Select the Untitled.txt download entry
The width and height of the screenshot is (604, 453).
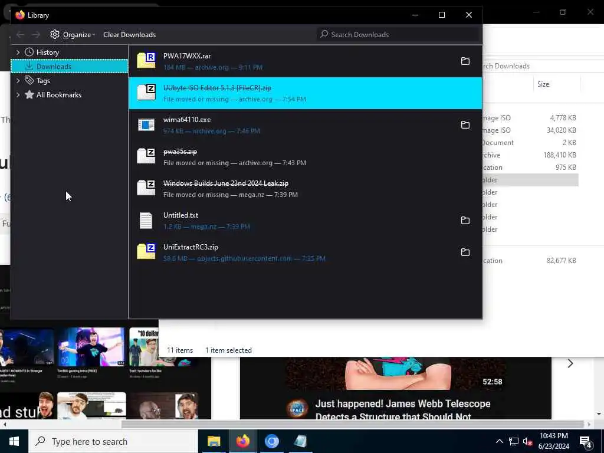(x=305, y=221)
